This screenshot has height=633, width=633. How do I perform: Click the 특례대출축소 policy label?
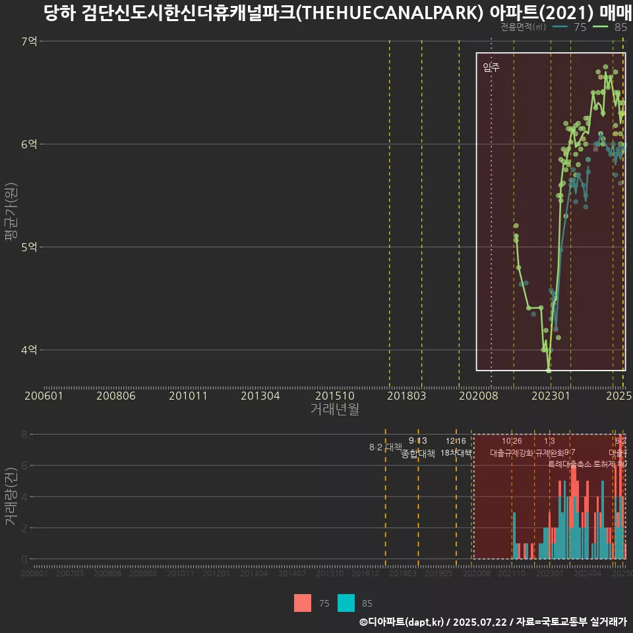pyautogui.click(x=570, y=464)
